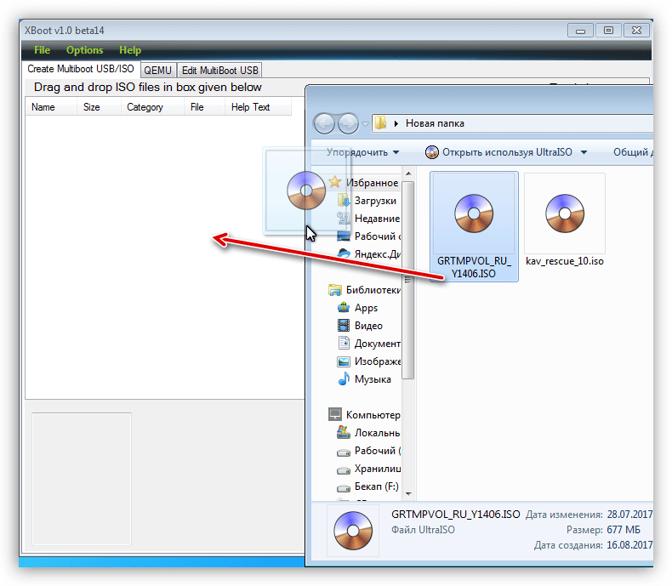Screen dimensions: 672x586
Task: Sort by the Size column header
Action: 99,107
